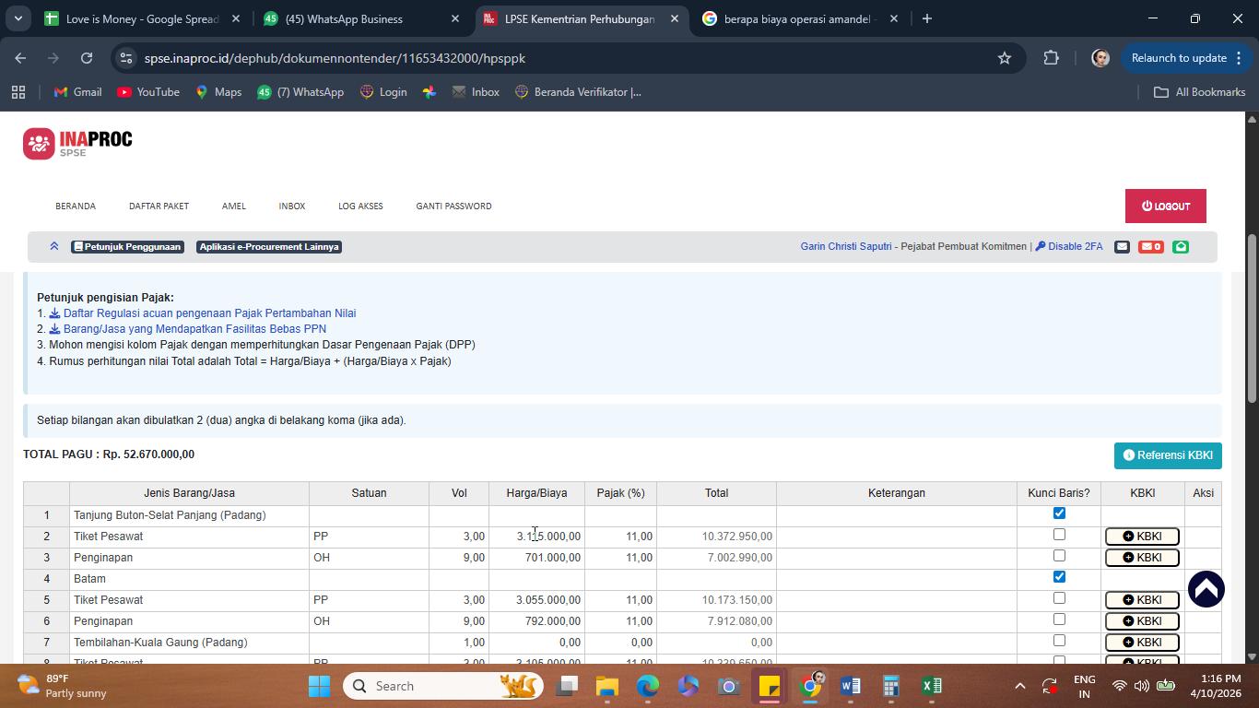Image resolution: width=1259 pixels, height=708 pixels.
Task: Open INBOX menu item
Action: [x=292, y=206]
